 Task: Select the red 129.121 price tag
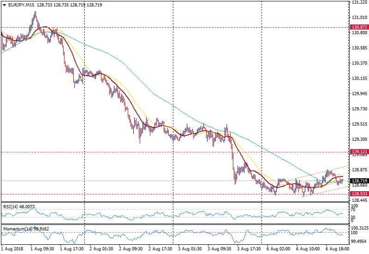click(x=358, y=152)
